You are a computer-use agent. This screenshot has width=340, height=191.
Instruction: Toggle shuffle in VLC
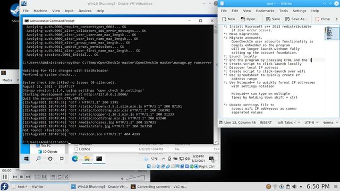(x=66, y=177)
